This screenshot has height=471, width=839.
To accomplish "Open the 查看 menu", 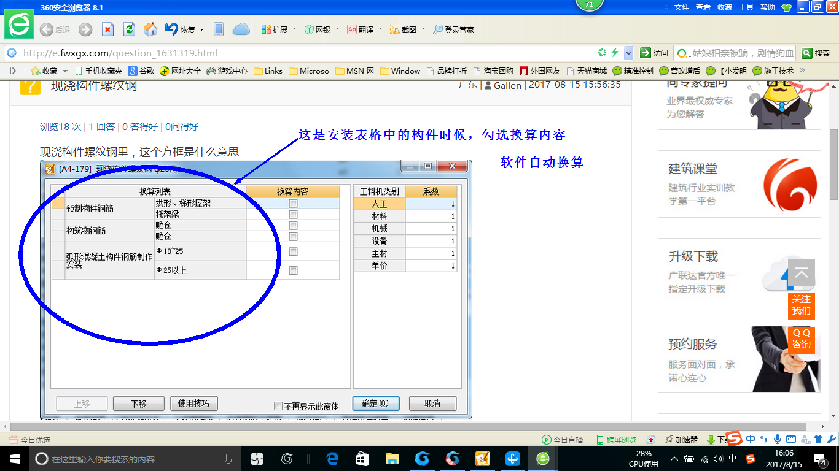I will click(x=703, y=7).
